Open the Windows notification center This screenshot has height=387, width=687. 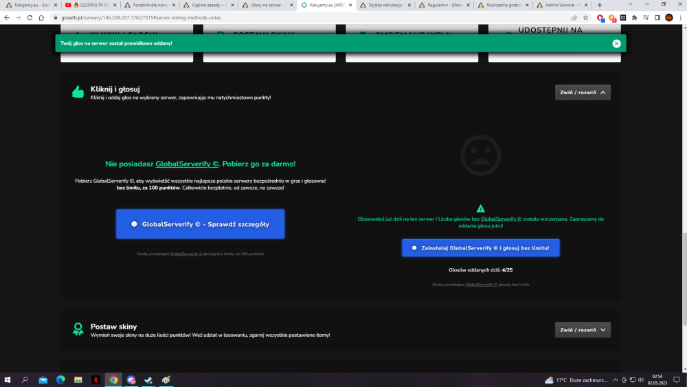[x=677, y=380]
